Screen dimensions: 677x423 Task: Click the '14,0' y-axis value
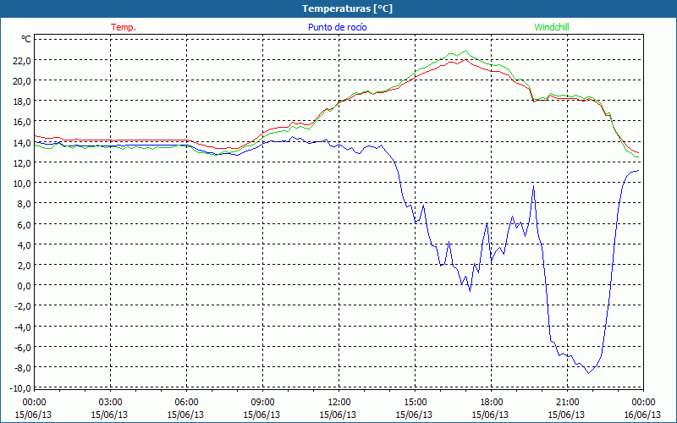[x=22, y=142]
